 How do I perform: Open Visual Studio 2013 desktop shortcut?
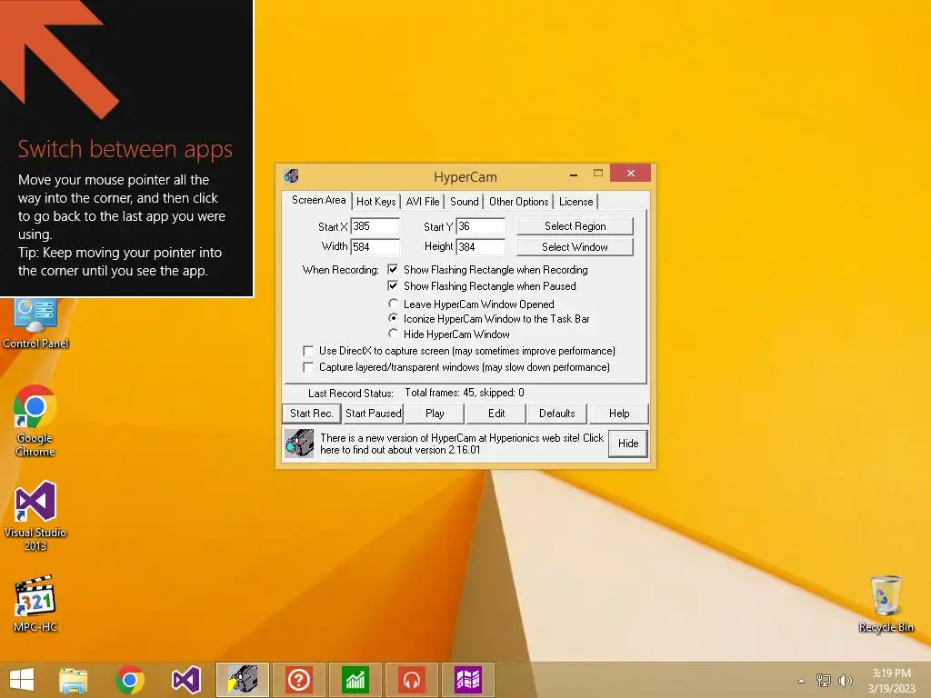pos(35,515)
